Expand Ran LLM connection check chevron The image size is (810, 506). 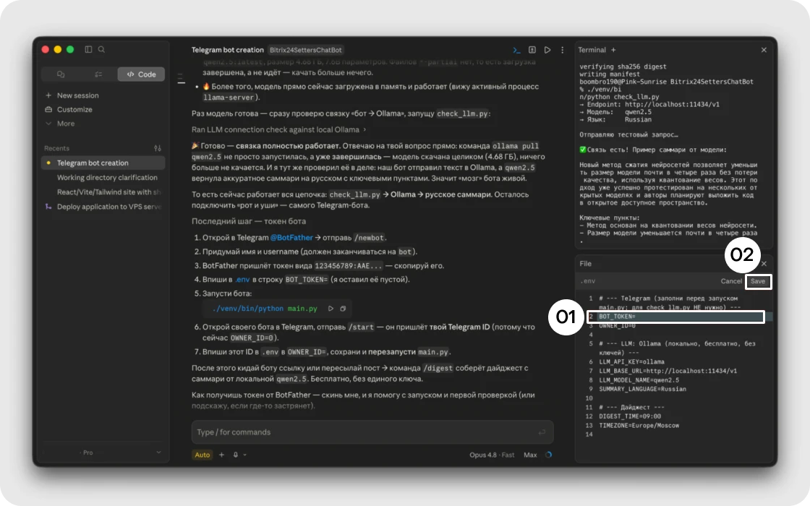click(364, 129)
